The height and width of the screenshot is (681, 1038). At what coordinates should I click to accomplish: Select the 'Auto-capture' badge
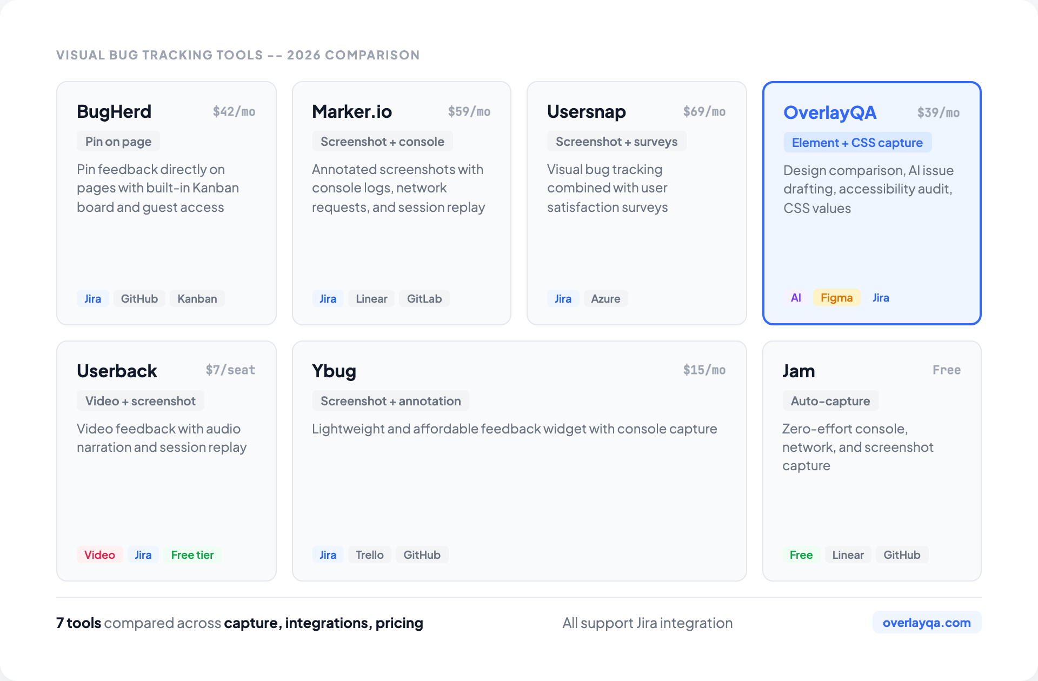click(830, 401)
